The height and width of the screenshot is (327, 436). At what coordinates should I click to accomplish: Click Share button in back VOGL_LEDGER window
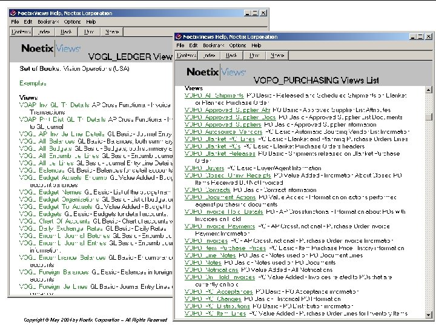click(x=112, y=32)
